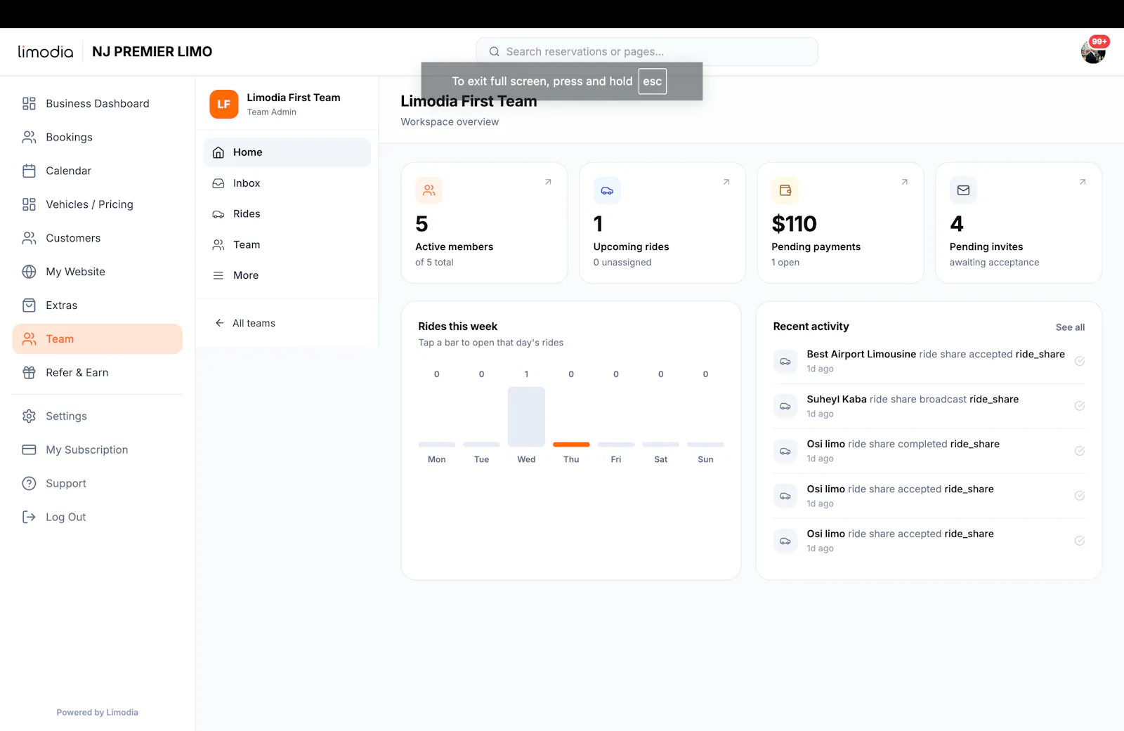1124x731 pixels.
Task: Go to My Website page
Action: click(x=98, y=272)
